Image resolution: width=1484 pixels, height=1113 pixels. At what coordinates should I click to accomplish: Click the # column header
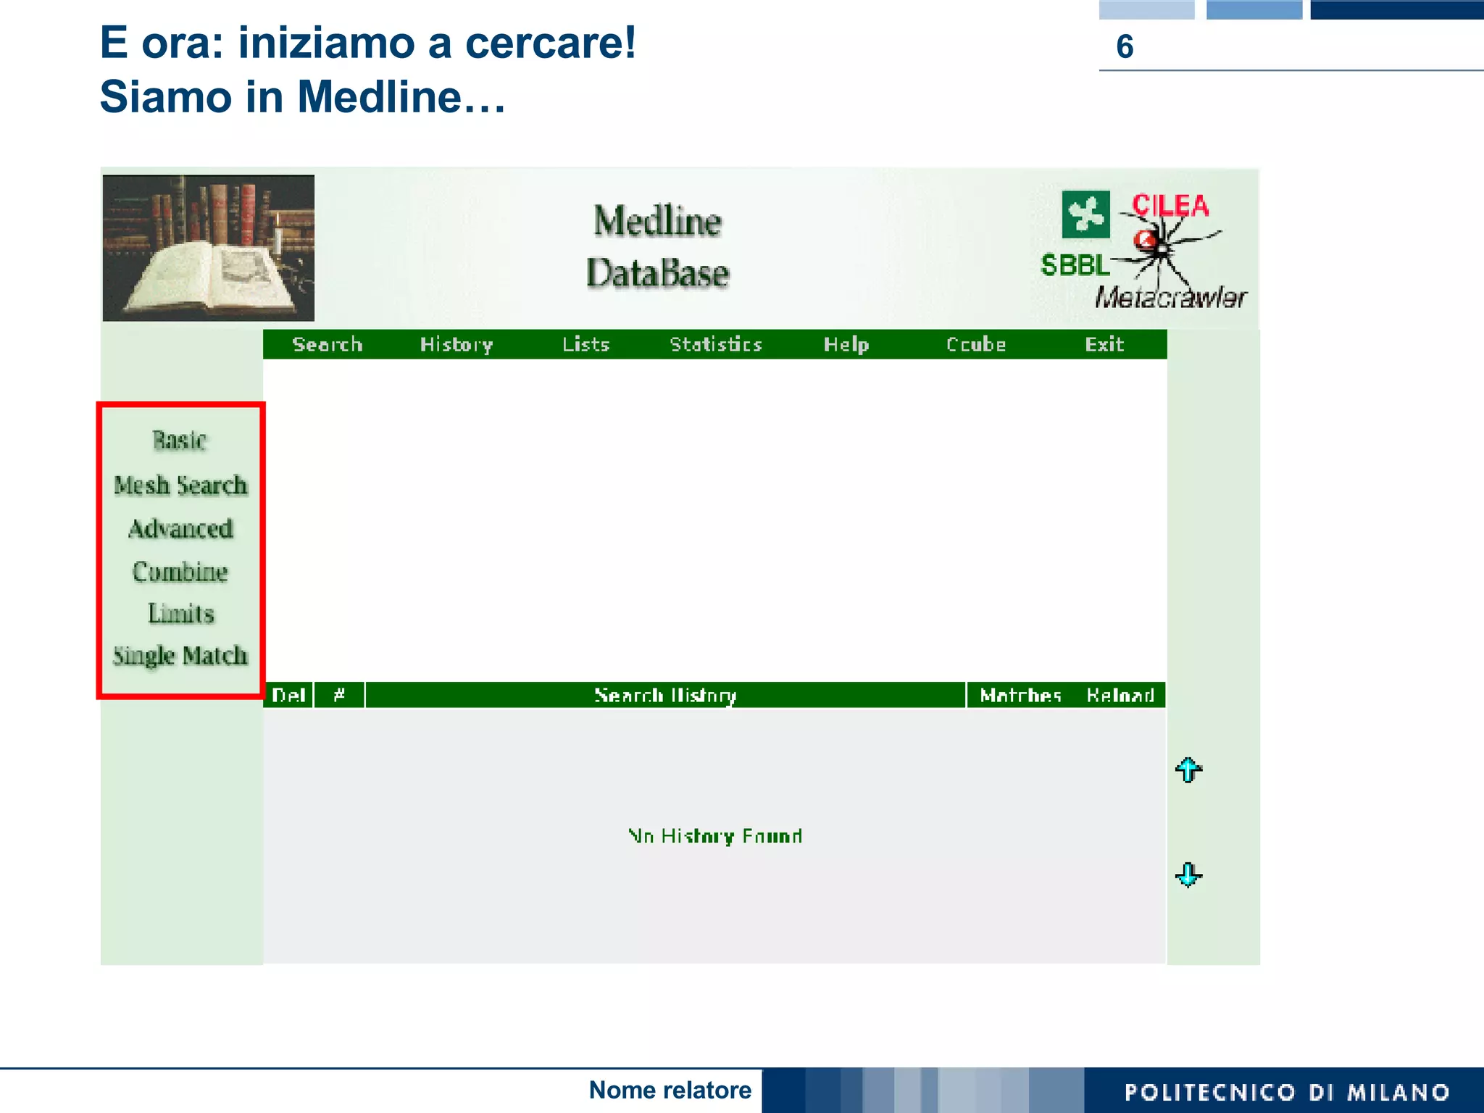click(339, 695)
